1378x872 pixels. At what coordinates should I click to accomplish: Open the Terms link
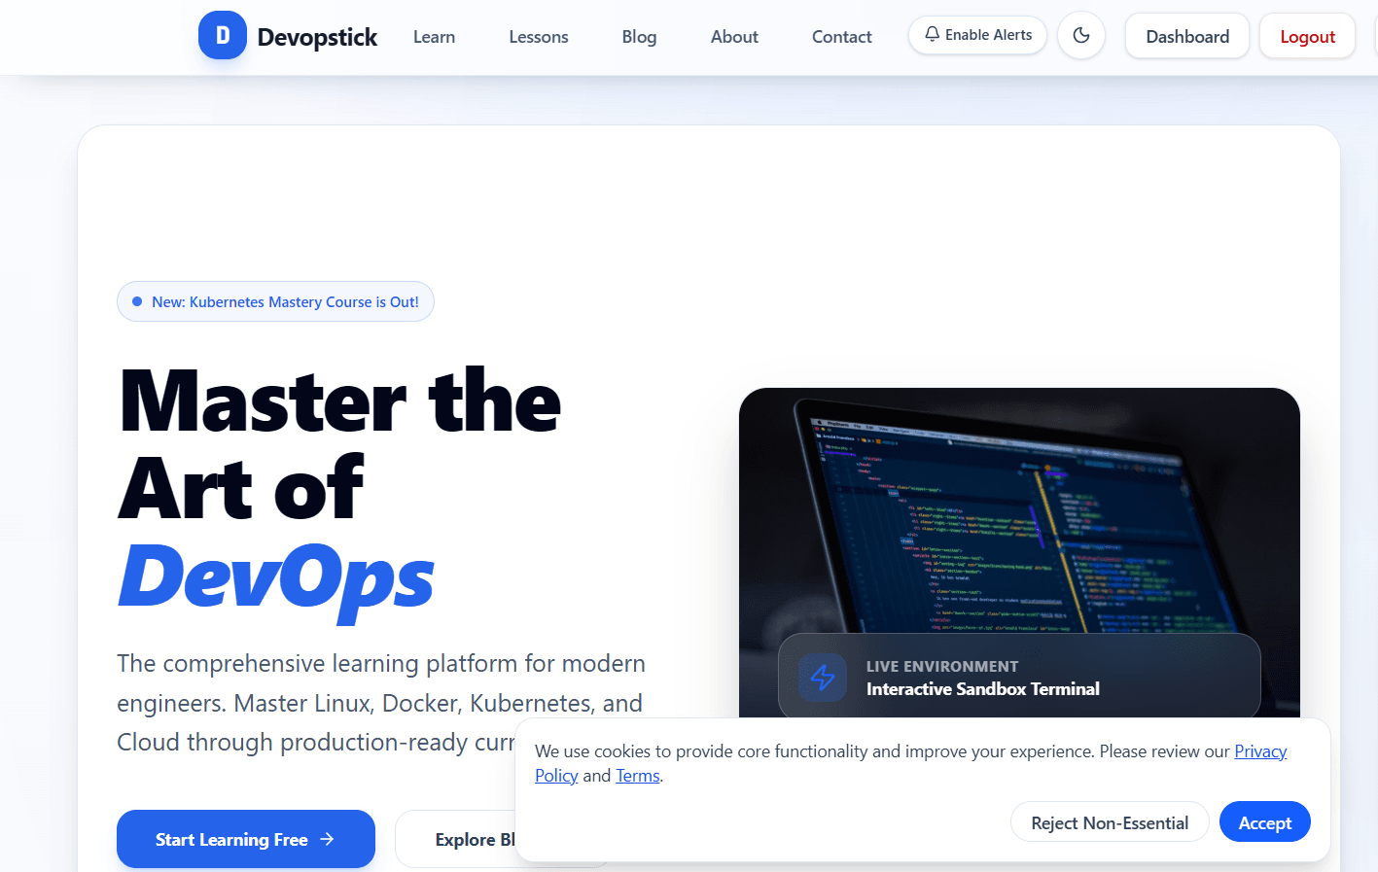(x=638, y=776)
